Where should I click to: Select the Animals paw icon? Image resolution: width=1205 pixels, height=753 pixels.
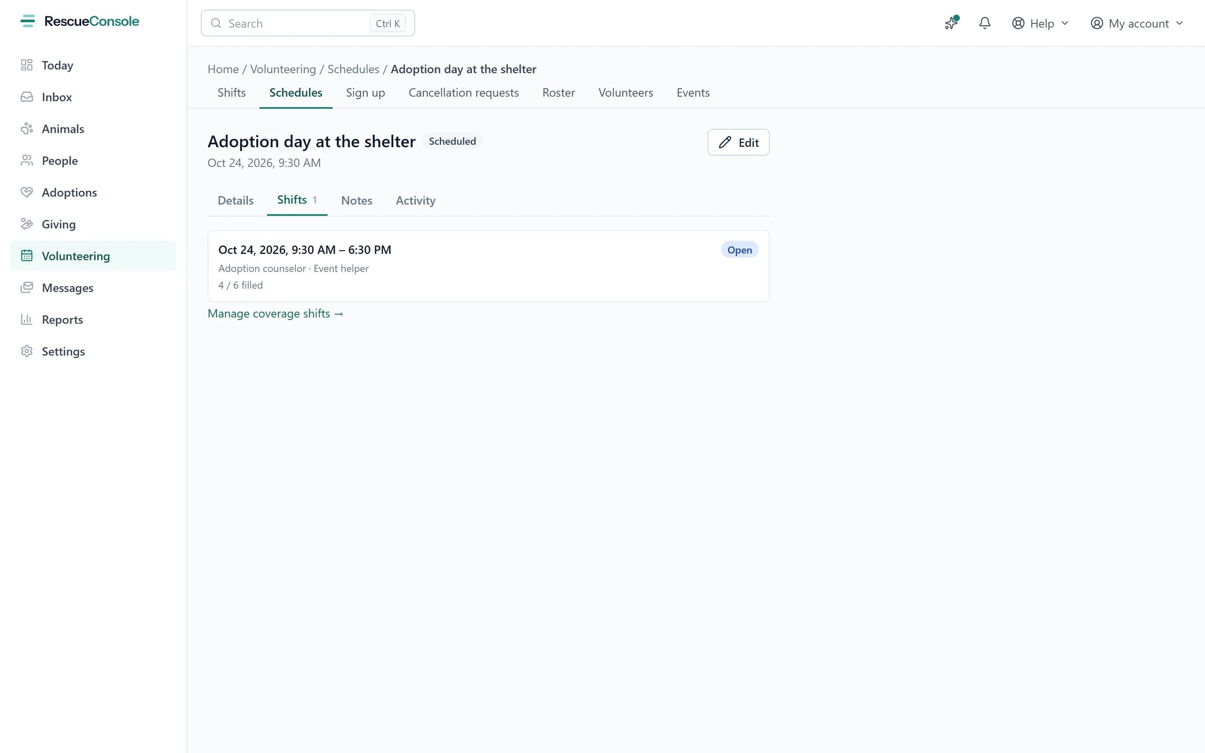point(27,129)
